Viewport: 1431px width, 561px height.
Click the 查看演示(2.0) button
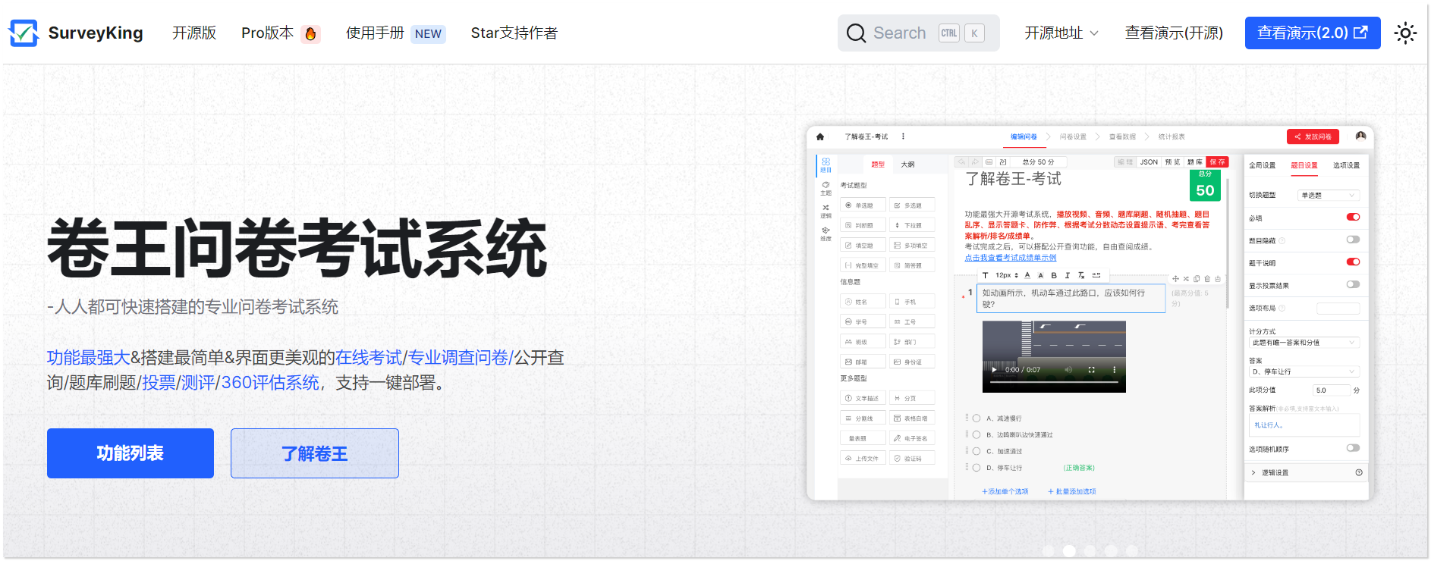coord(1313,33)
